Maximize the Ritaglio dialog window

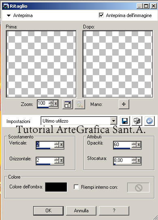(x=146, y=6)
